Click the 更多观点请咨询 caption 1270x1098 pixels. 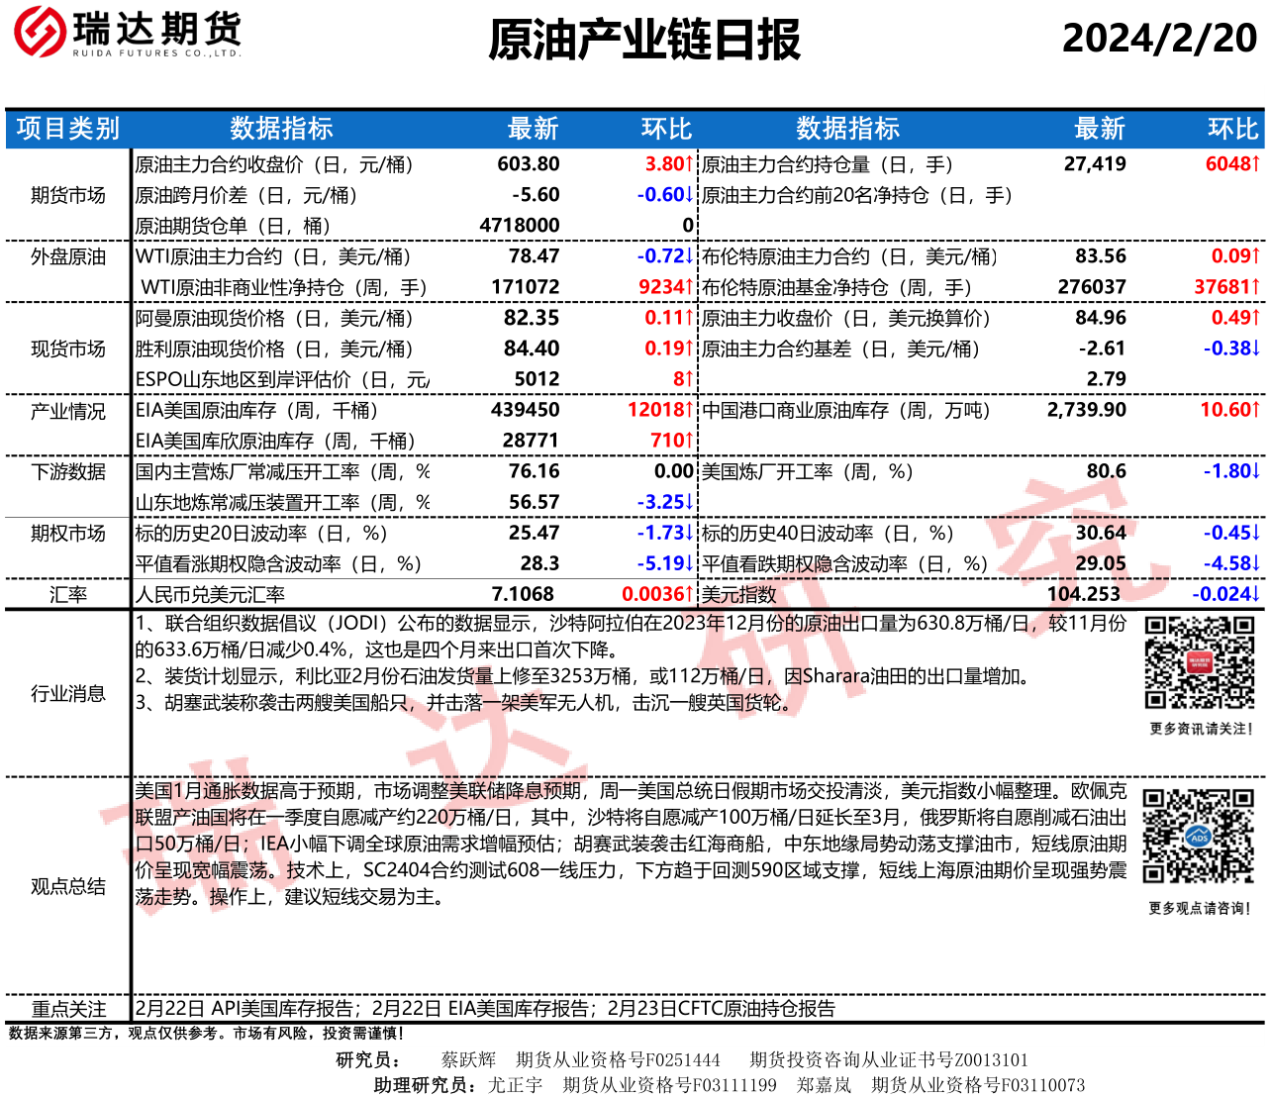[1199, 908]
